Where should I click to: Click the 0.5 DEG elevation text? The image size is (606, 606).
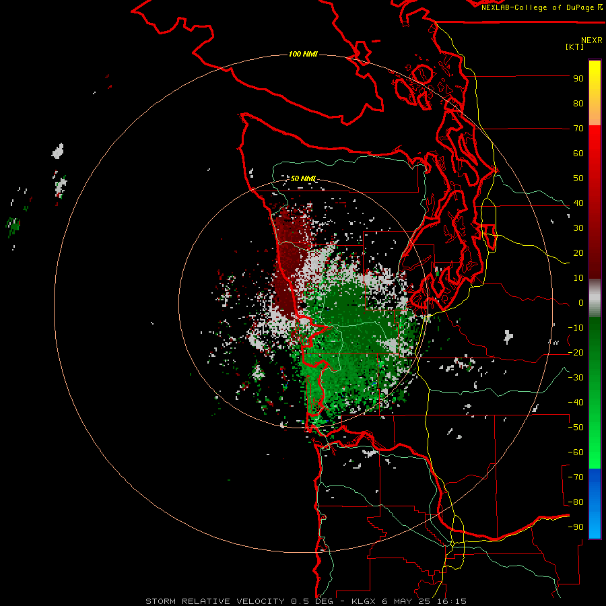(x=313, y=601)
